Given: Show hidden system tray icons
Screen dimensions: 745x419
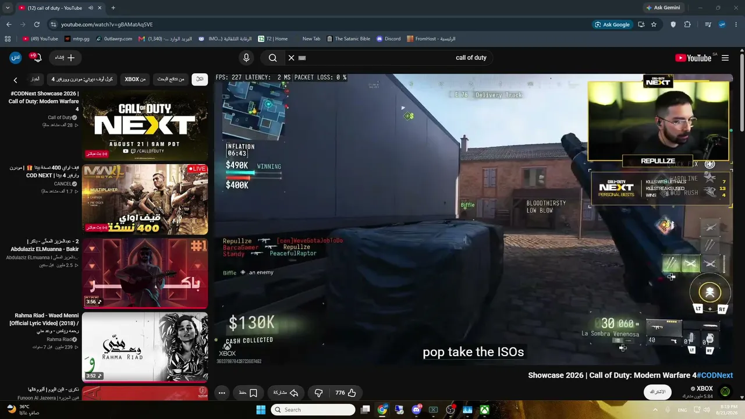Looking at the screenshot, I should 655,410.
